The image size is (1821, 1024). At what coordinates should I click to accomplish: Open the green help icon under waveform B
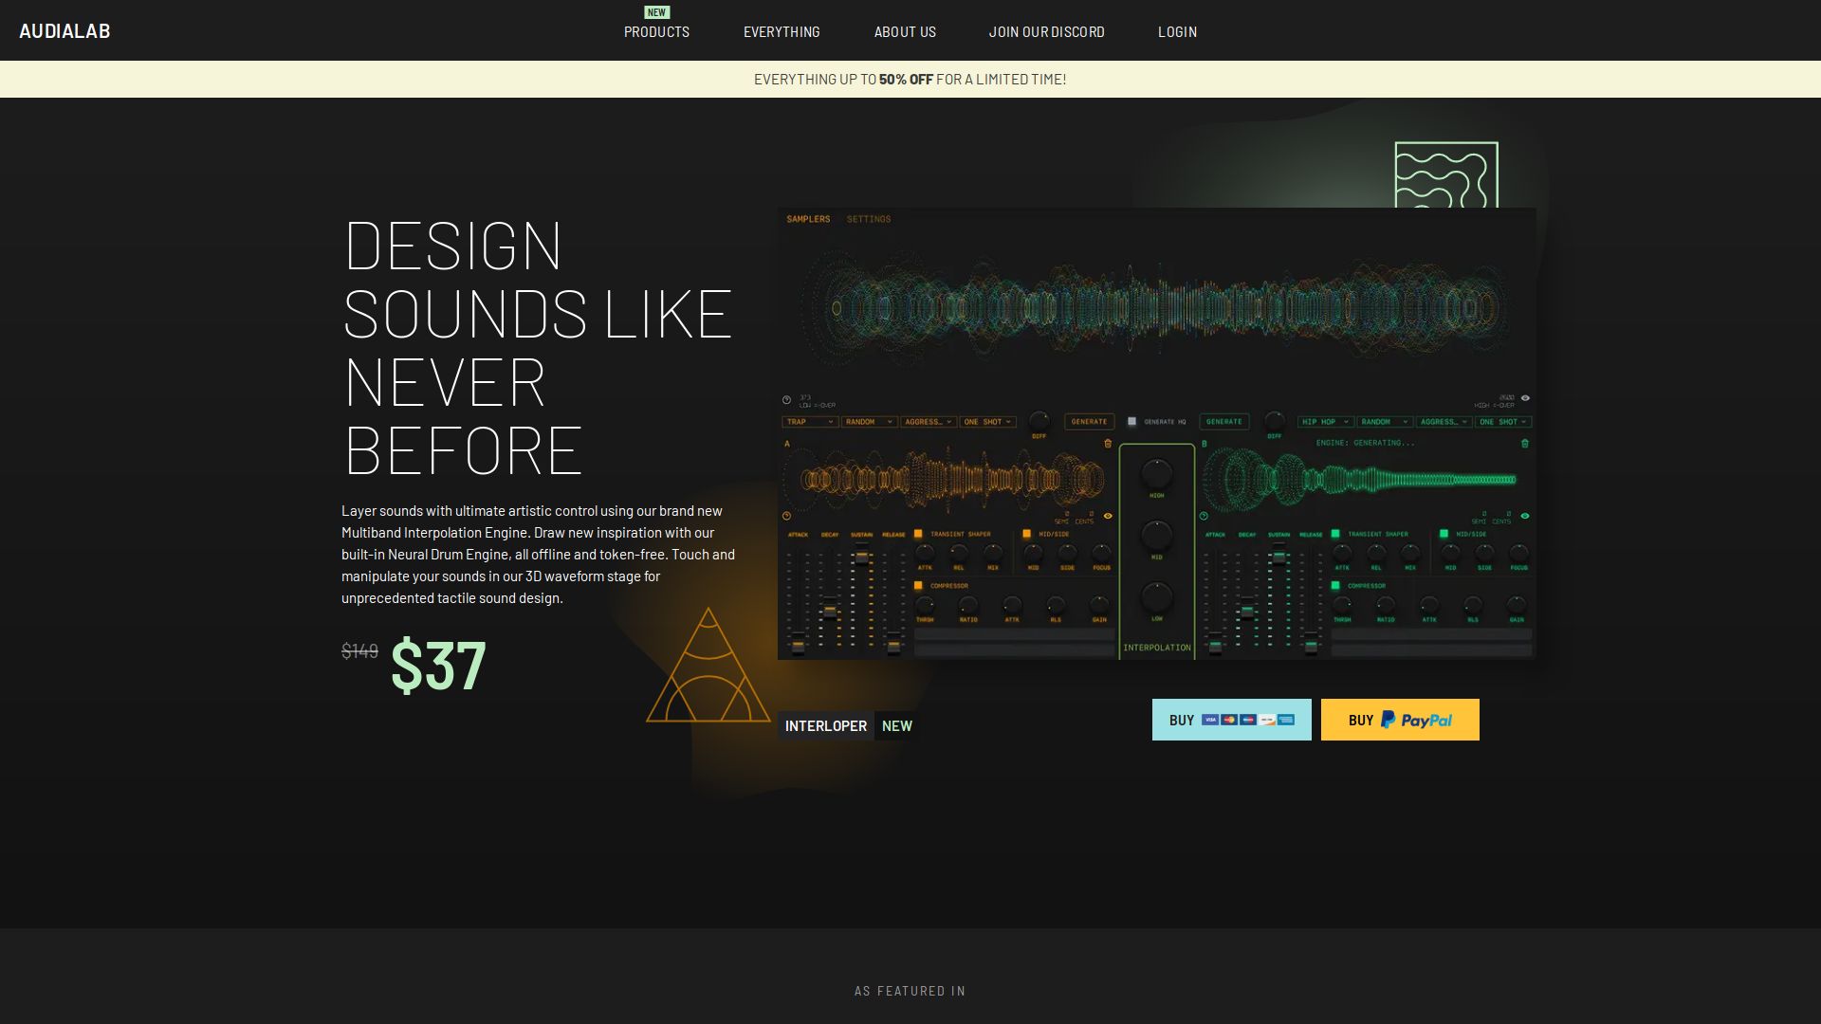[1204, 516]
